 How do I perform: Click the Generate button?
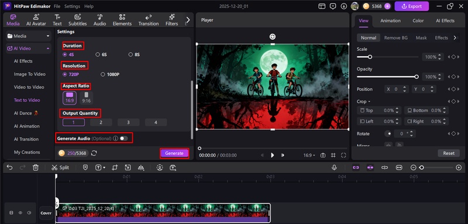pyautogui.click(x=174, y=153)
